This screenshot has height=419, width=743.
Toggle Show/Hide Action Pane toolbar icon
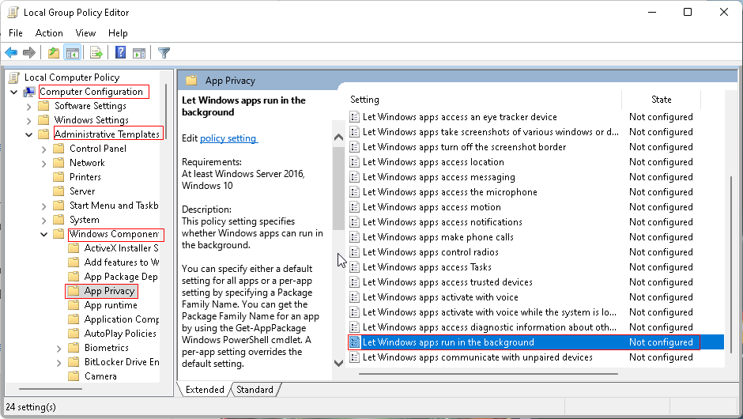pos(139,53)
